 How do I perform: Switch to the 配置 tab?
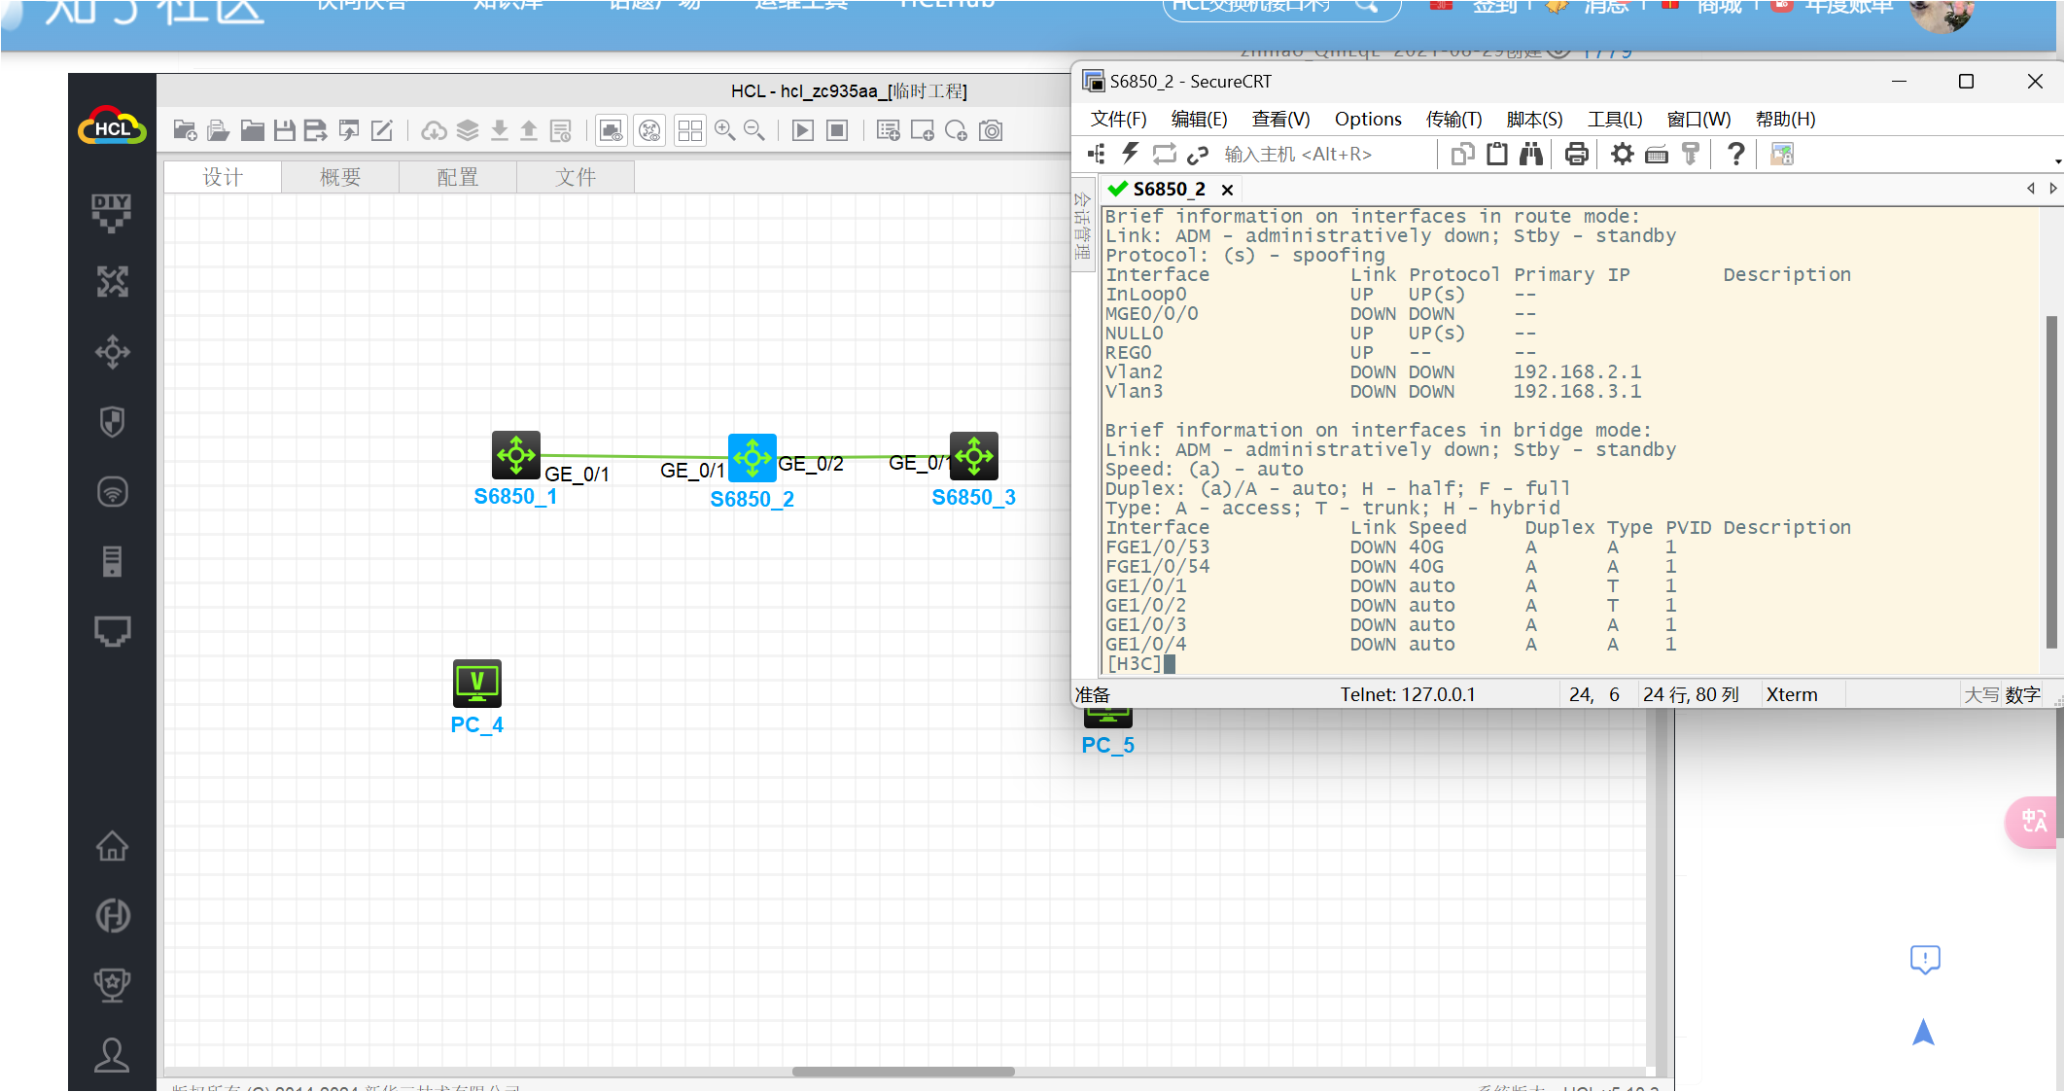coord(457,177)
